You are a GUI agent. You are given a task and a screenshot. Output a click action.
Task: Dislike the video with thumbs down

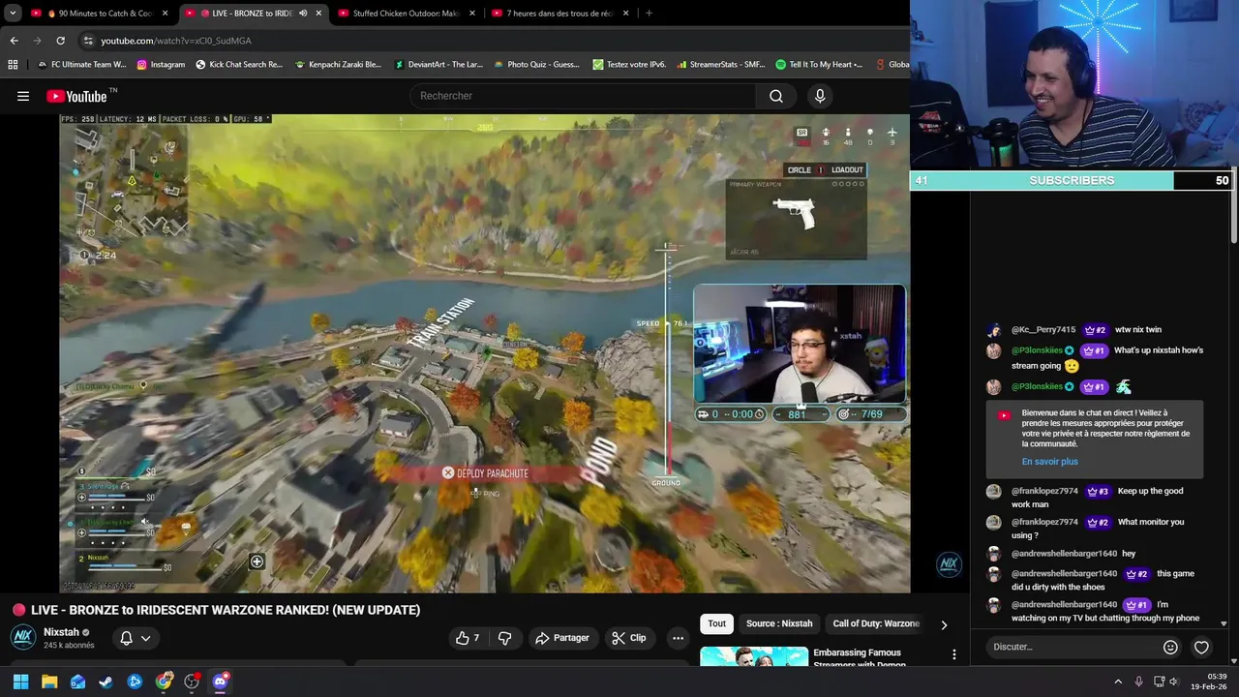tap(504, 638)
